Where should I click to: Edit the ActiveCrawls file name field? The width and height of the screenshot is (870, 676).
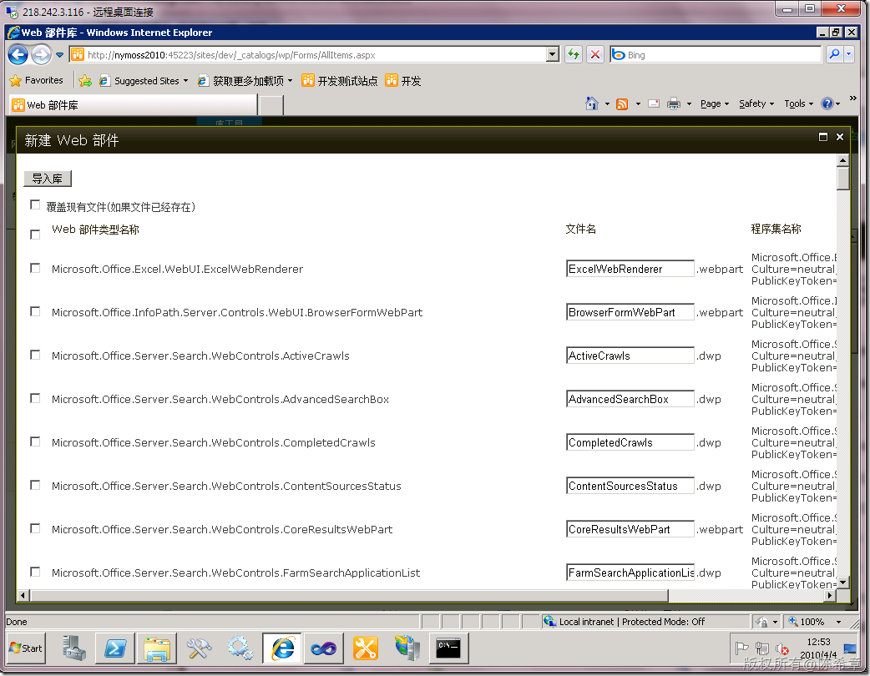pos(630,356)
